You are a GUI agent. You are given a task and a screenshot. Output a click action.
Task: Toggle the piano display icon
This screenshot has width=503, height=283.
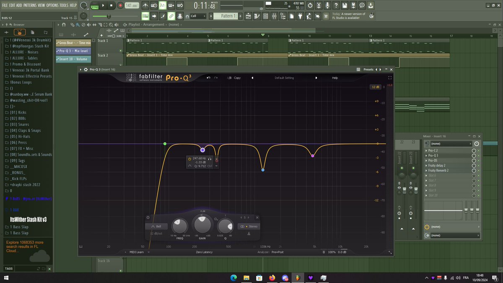coord(81,247)
